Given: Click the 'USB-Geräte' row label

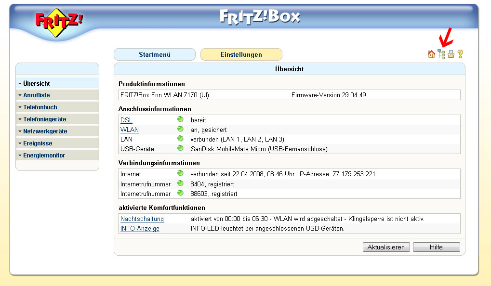Looking at the screenshot, I should (x=137, y=149).
